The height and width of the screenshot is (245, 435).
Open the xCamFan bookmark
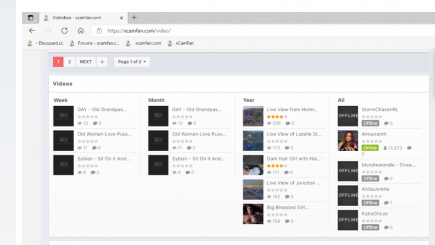(x=181, y=43)
